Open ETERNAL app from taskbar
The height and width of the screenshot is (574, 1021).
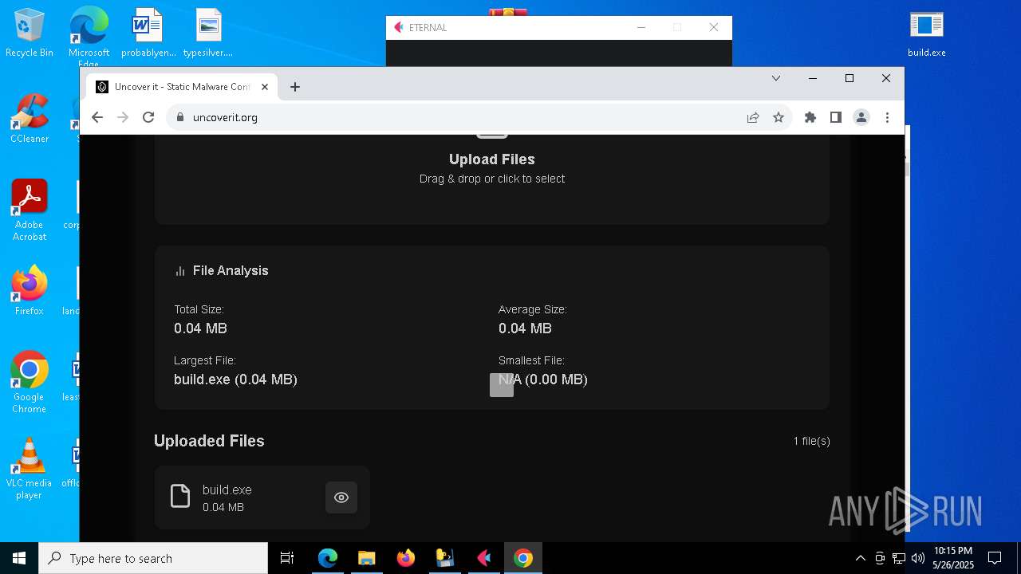pyautogui.click(x=483, y=558)
